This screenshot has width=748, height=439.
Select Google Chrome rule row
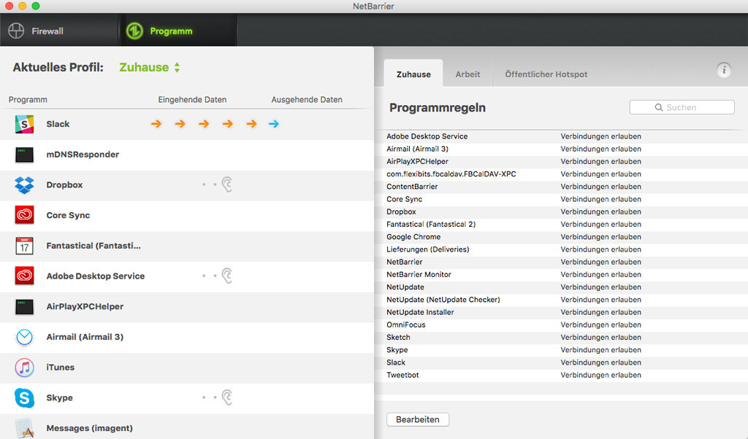561,237
